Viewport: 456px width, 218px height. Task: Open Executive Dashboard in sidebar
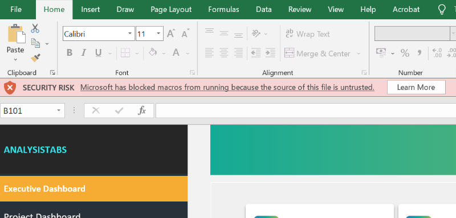coord(93,188)
